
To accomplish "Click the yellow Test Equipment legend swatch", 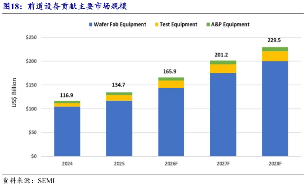I will pyautogui.click(x=157, y=24).
